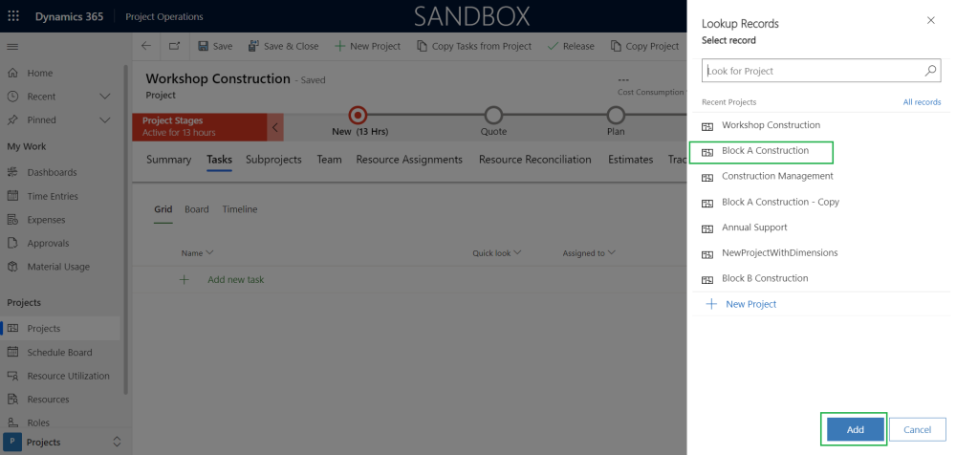The width and height of the screenshot is (956, 455).
Task: Close the Lookup Records panel
Action: tap(930, 20)
